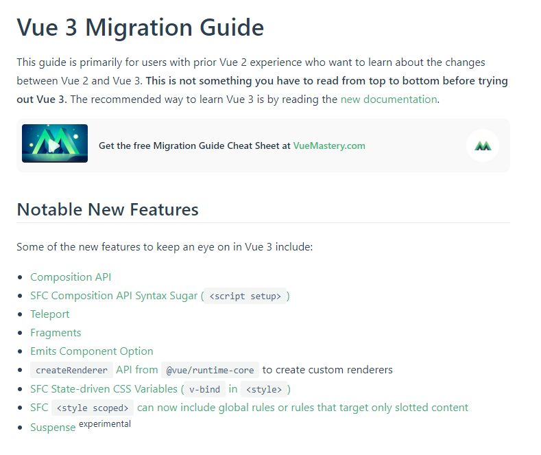Open the Emits Component Option link
Image resolution: width=541 pixels, height=455 pixels.
92,351
